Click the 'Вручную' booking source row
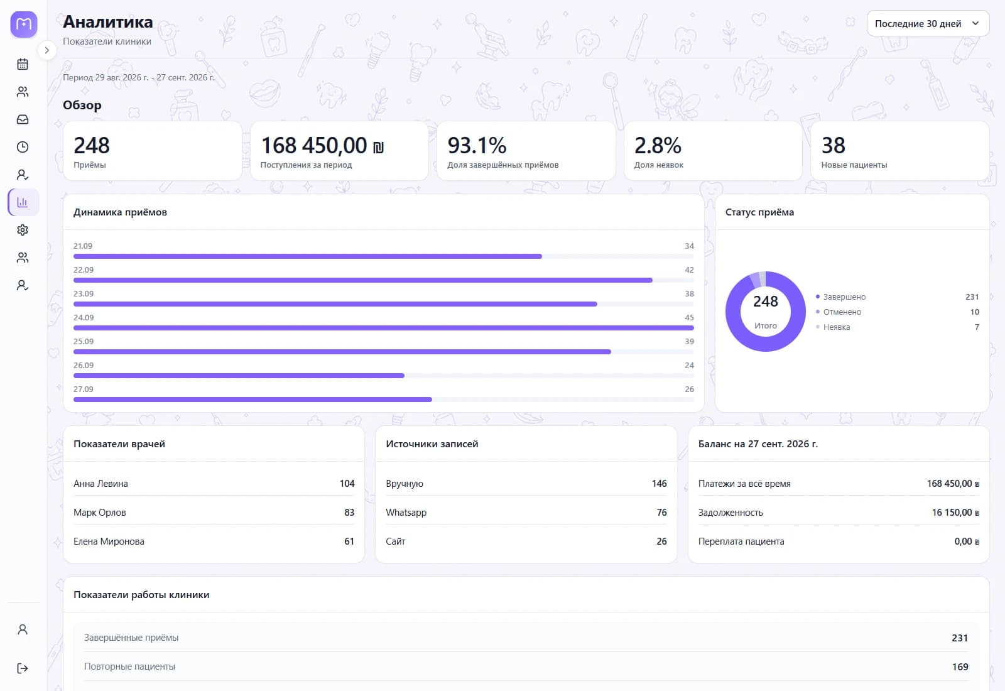This screenshot has width=1005, height=691. (526, 484)
